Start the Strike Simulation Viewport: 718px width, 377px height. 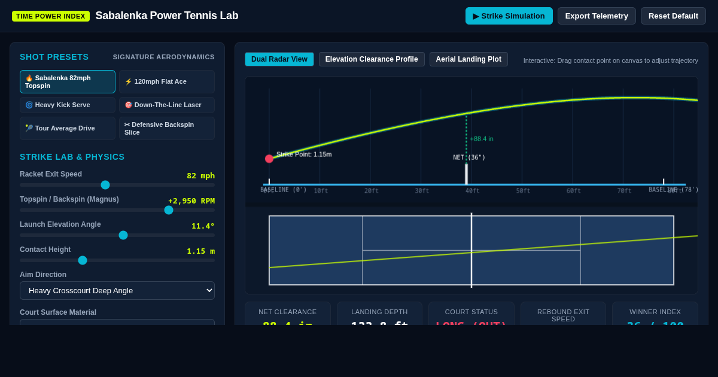click(509, 16)
